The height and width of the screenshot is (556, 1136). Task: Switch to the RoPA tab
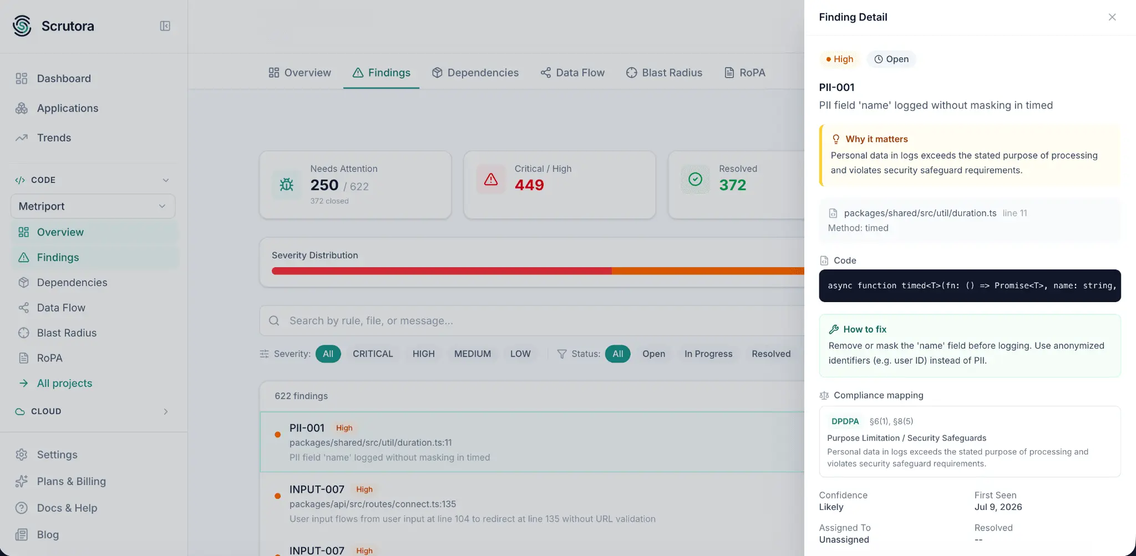point(745,73)
